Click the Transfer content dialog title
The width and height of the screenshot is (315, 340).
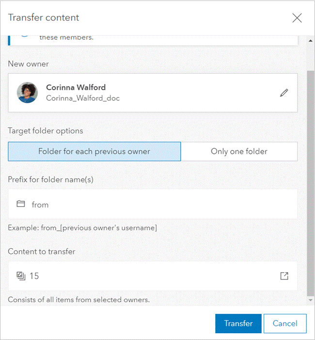point(44,18)
